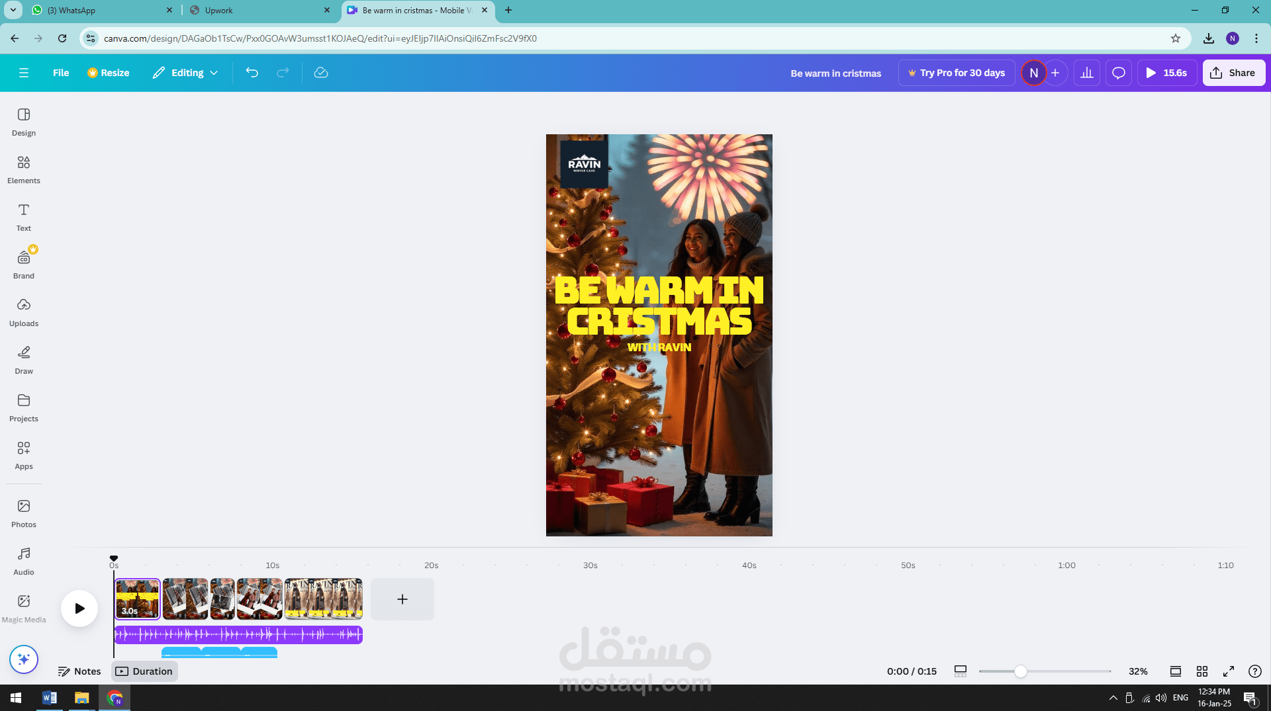Select the RAVIN logo on canvas
The image size is (1271, 711).
[x=584, y=164]
